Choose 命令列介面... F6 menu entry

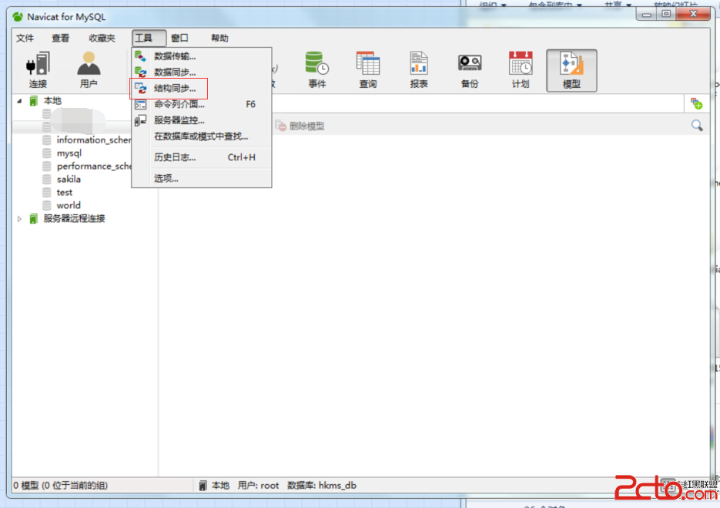[x=202, y=104]
